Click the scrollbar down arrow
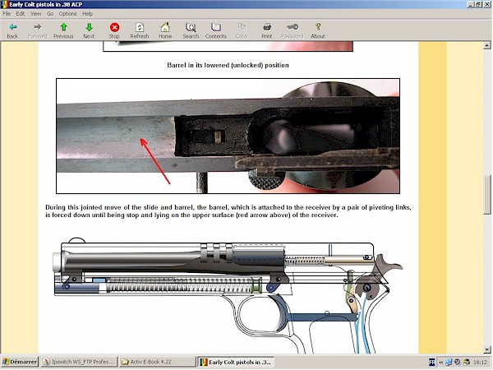Viewport: 493px width, 370px height. click(487, 349)
